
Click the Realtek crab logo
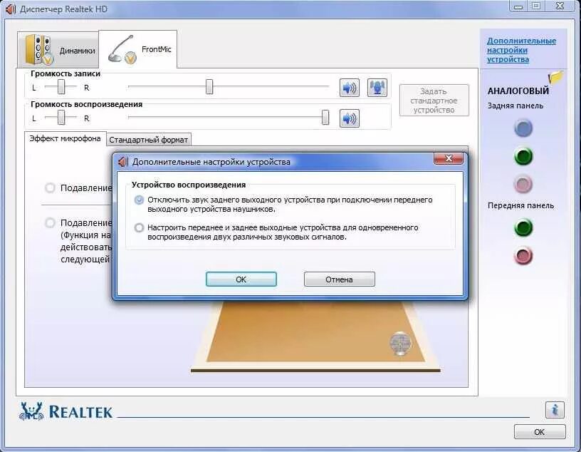[x=31, y=411]
